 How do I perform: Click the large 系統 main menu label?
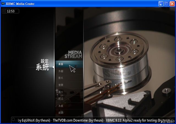42,67
